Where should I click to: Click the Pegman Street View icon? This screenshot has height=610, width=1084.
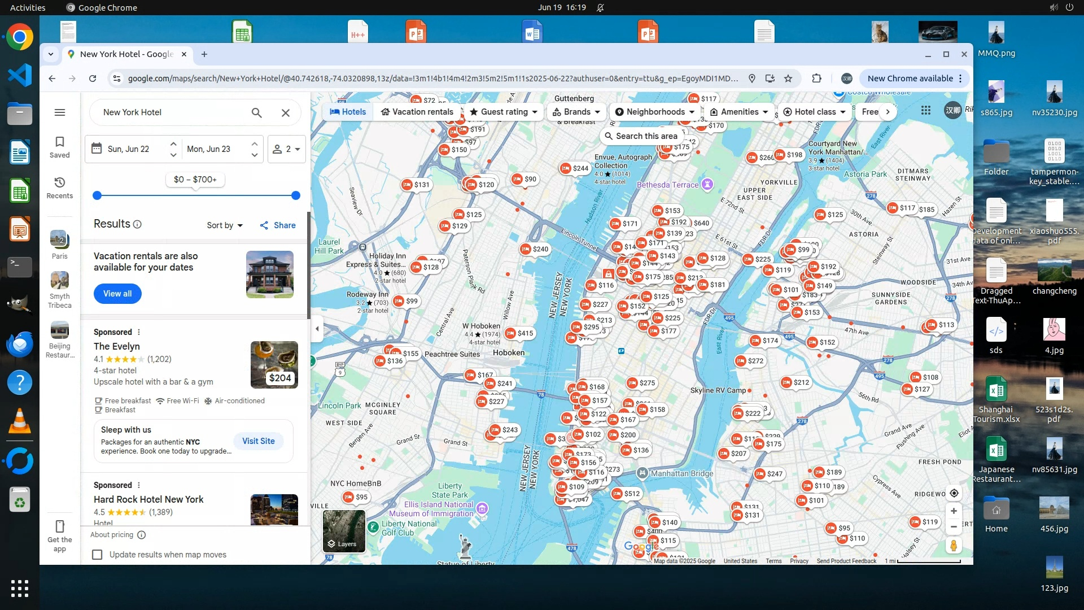tap(954, 546)
